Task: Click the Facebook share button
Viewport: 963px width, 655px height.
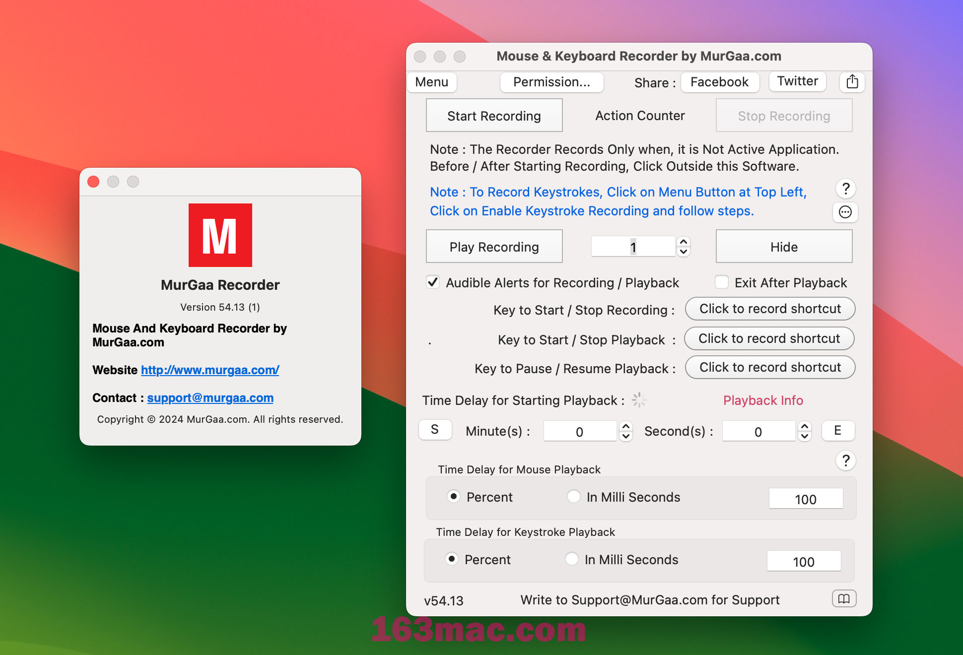Action: coord(719,81)
